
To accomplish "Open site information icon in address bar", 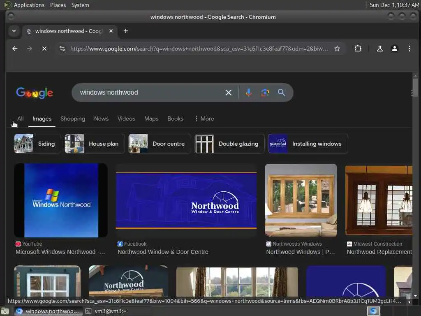I will click(62, 49).
